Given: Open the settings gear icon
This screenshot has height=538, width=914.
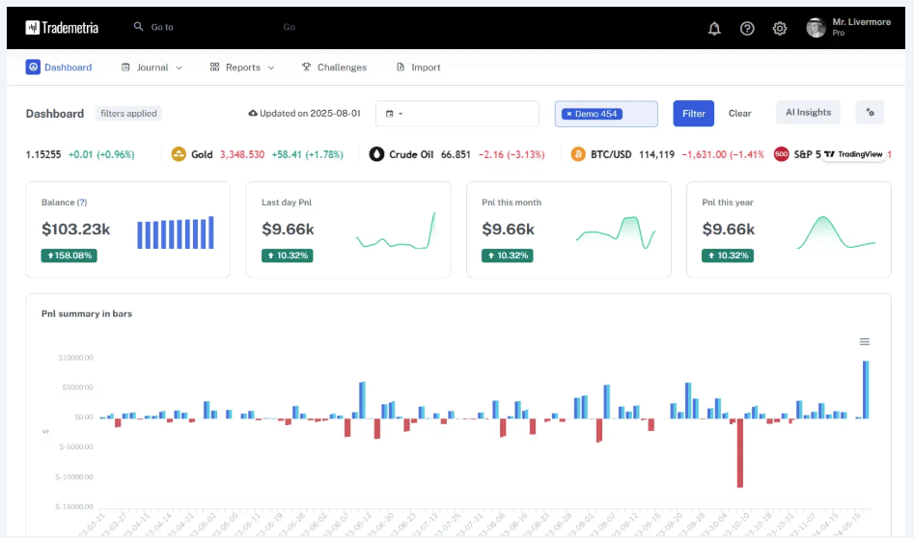Looking at the screenshot, I should click(779, 28).
